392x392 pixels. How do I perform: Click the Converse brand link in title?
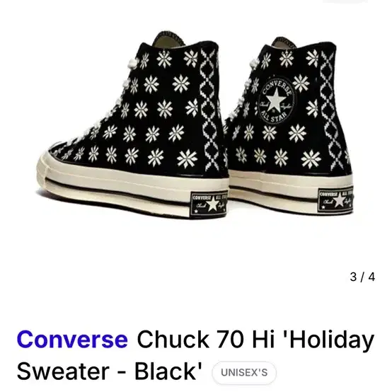(72, 340)
